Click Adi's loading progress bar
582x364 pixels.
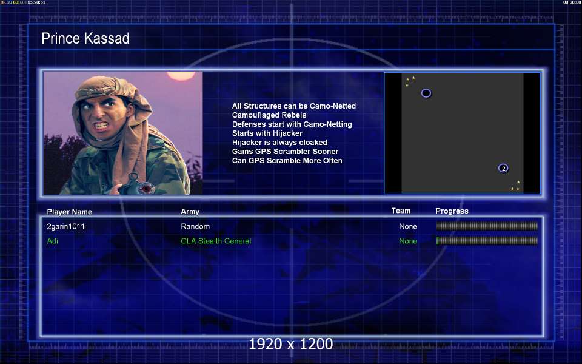coord(487,241)
